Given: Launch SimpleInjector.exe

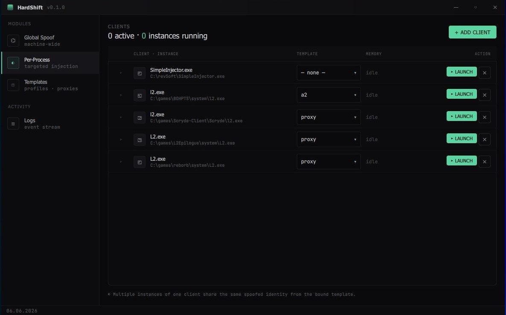Looking at the screenshot, I should coord(462,72).
